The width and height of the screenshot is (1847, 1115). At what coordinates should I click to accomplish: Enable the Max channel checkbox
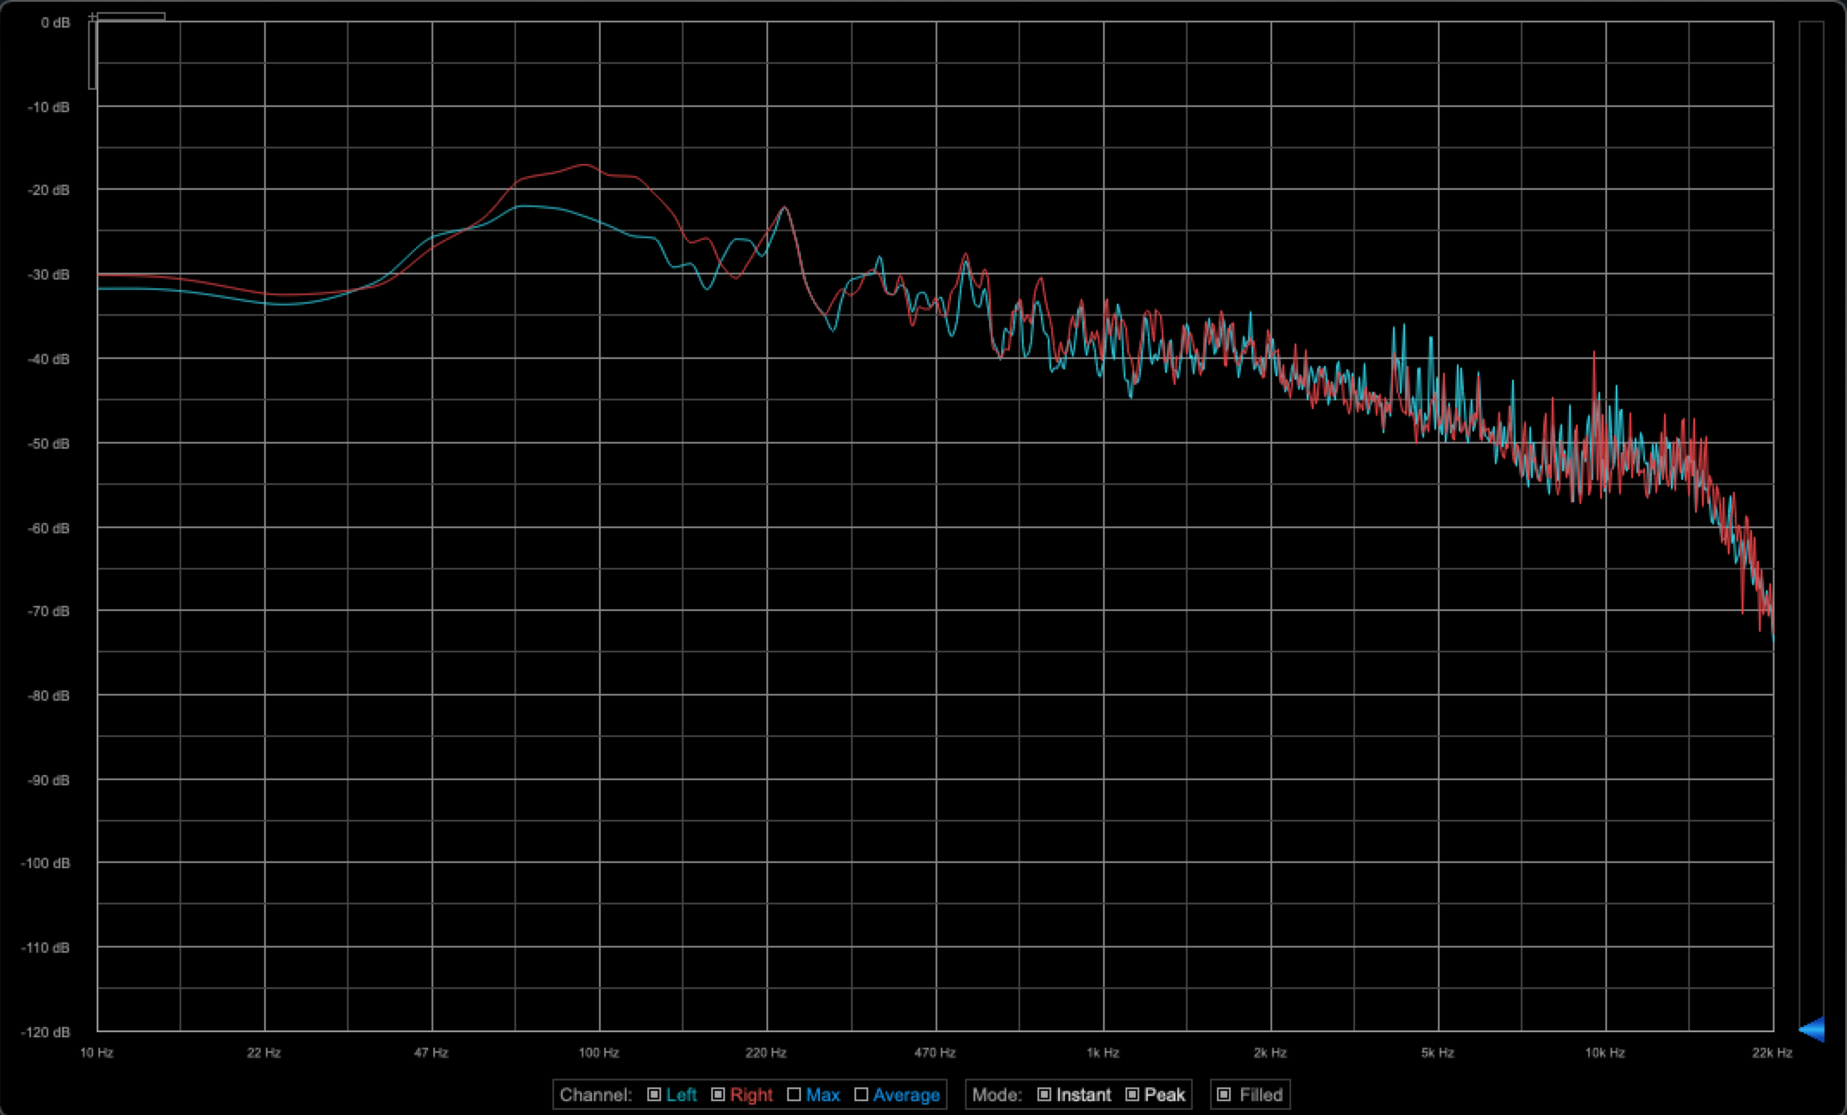[794, 1094]
